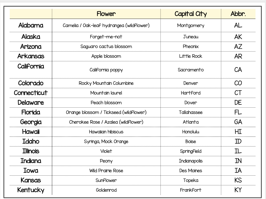This screenshot has height=199, width=266.
Task: Select the GA abbreviation cell
Action: coord(238,122)
